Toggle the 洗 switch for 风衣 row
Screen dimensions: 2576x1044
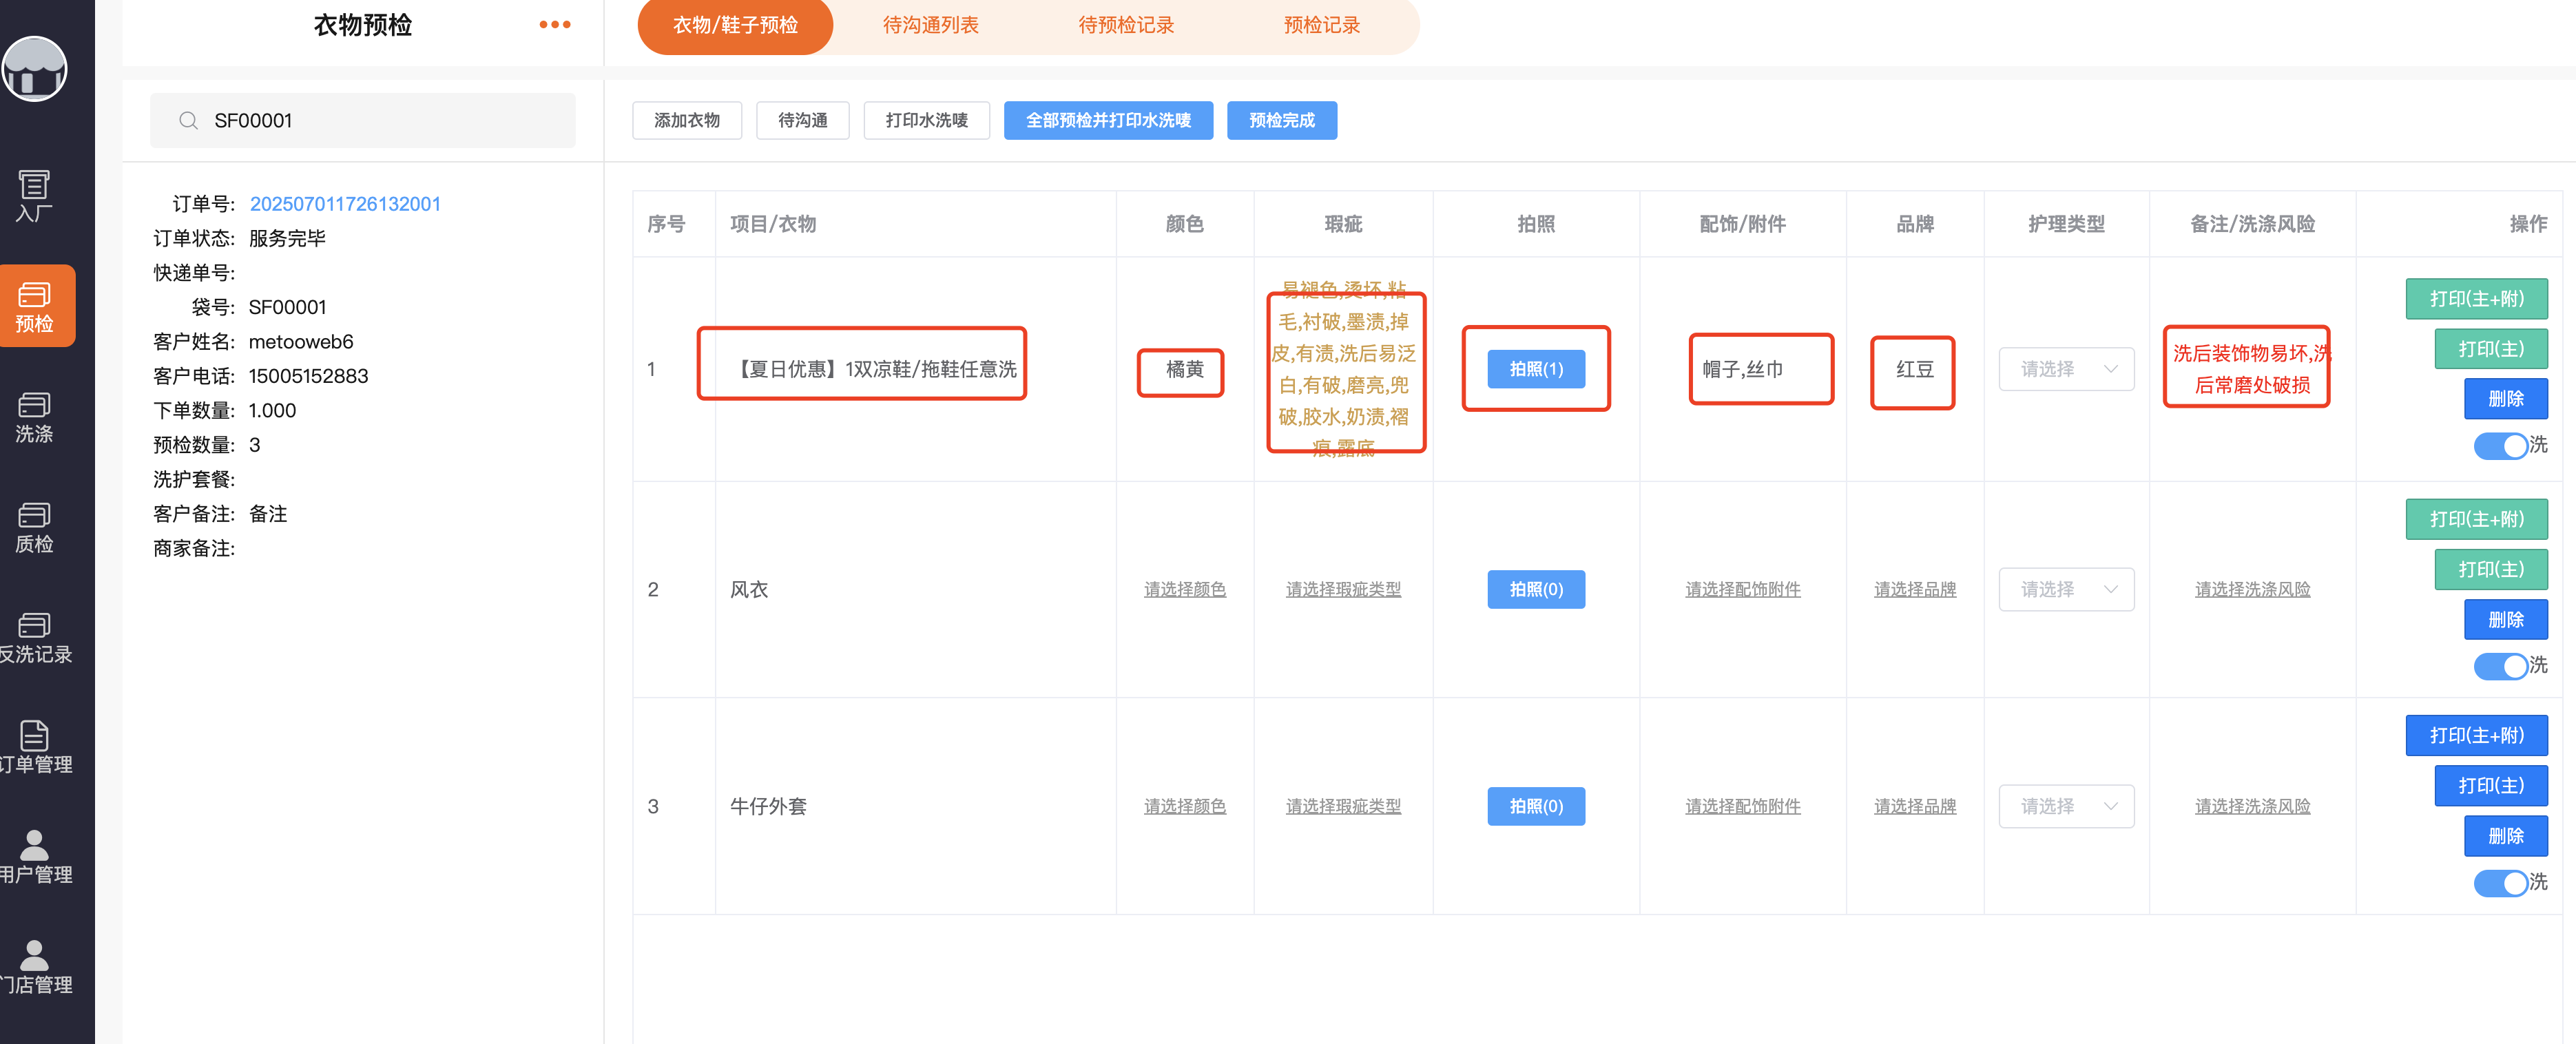pyautogui.click(x=2501, y=666)
